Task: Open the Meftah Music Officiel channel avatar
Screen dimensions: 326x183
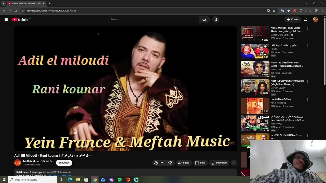Action: pyautogui.click(x=18, y=163)
